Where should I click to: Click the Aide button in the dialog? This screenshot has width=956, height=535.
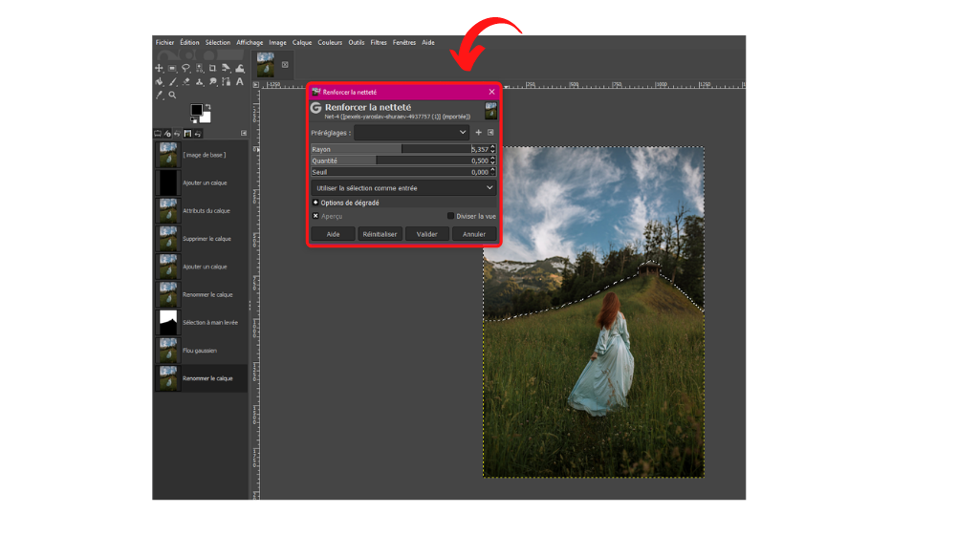pos(333,234)
